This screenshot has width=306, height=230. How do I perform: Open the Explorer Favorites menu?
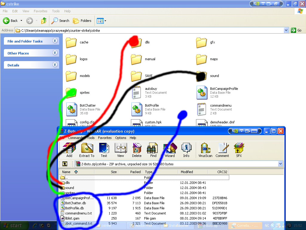(41, 11)
